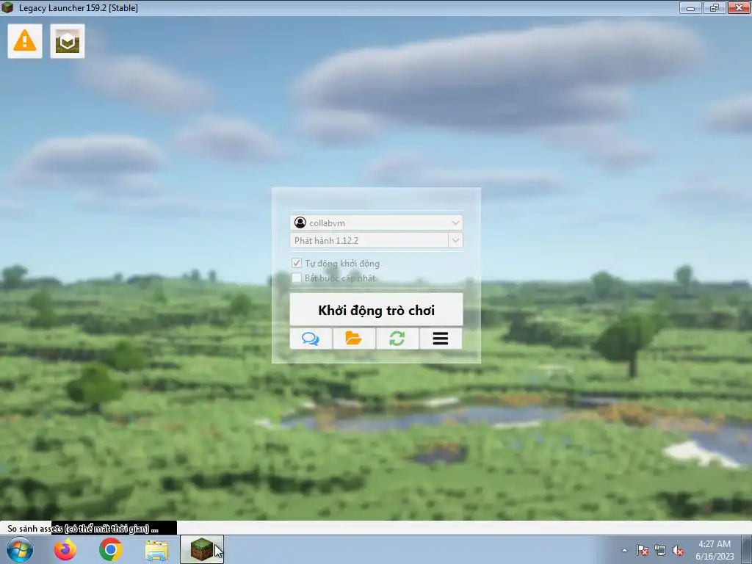Viewport: 752px width, 564px height.
Task: Open the game folder icon
Action: [354, 339]
